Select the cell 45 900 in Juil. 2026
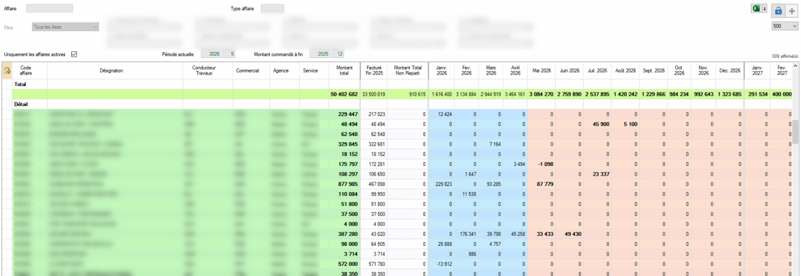Screen dimensions: 801x276 pyautogui.click(x=597, y=124)
